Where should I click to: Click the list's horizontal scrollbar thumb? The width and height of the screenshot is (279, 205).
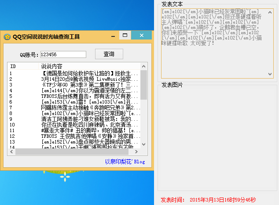pos(72,151)
